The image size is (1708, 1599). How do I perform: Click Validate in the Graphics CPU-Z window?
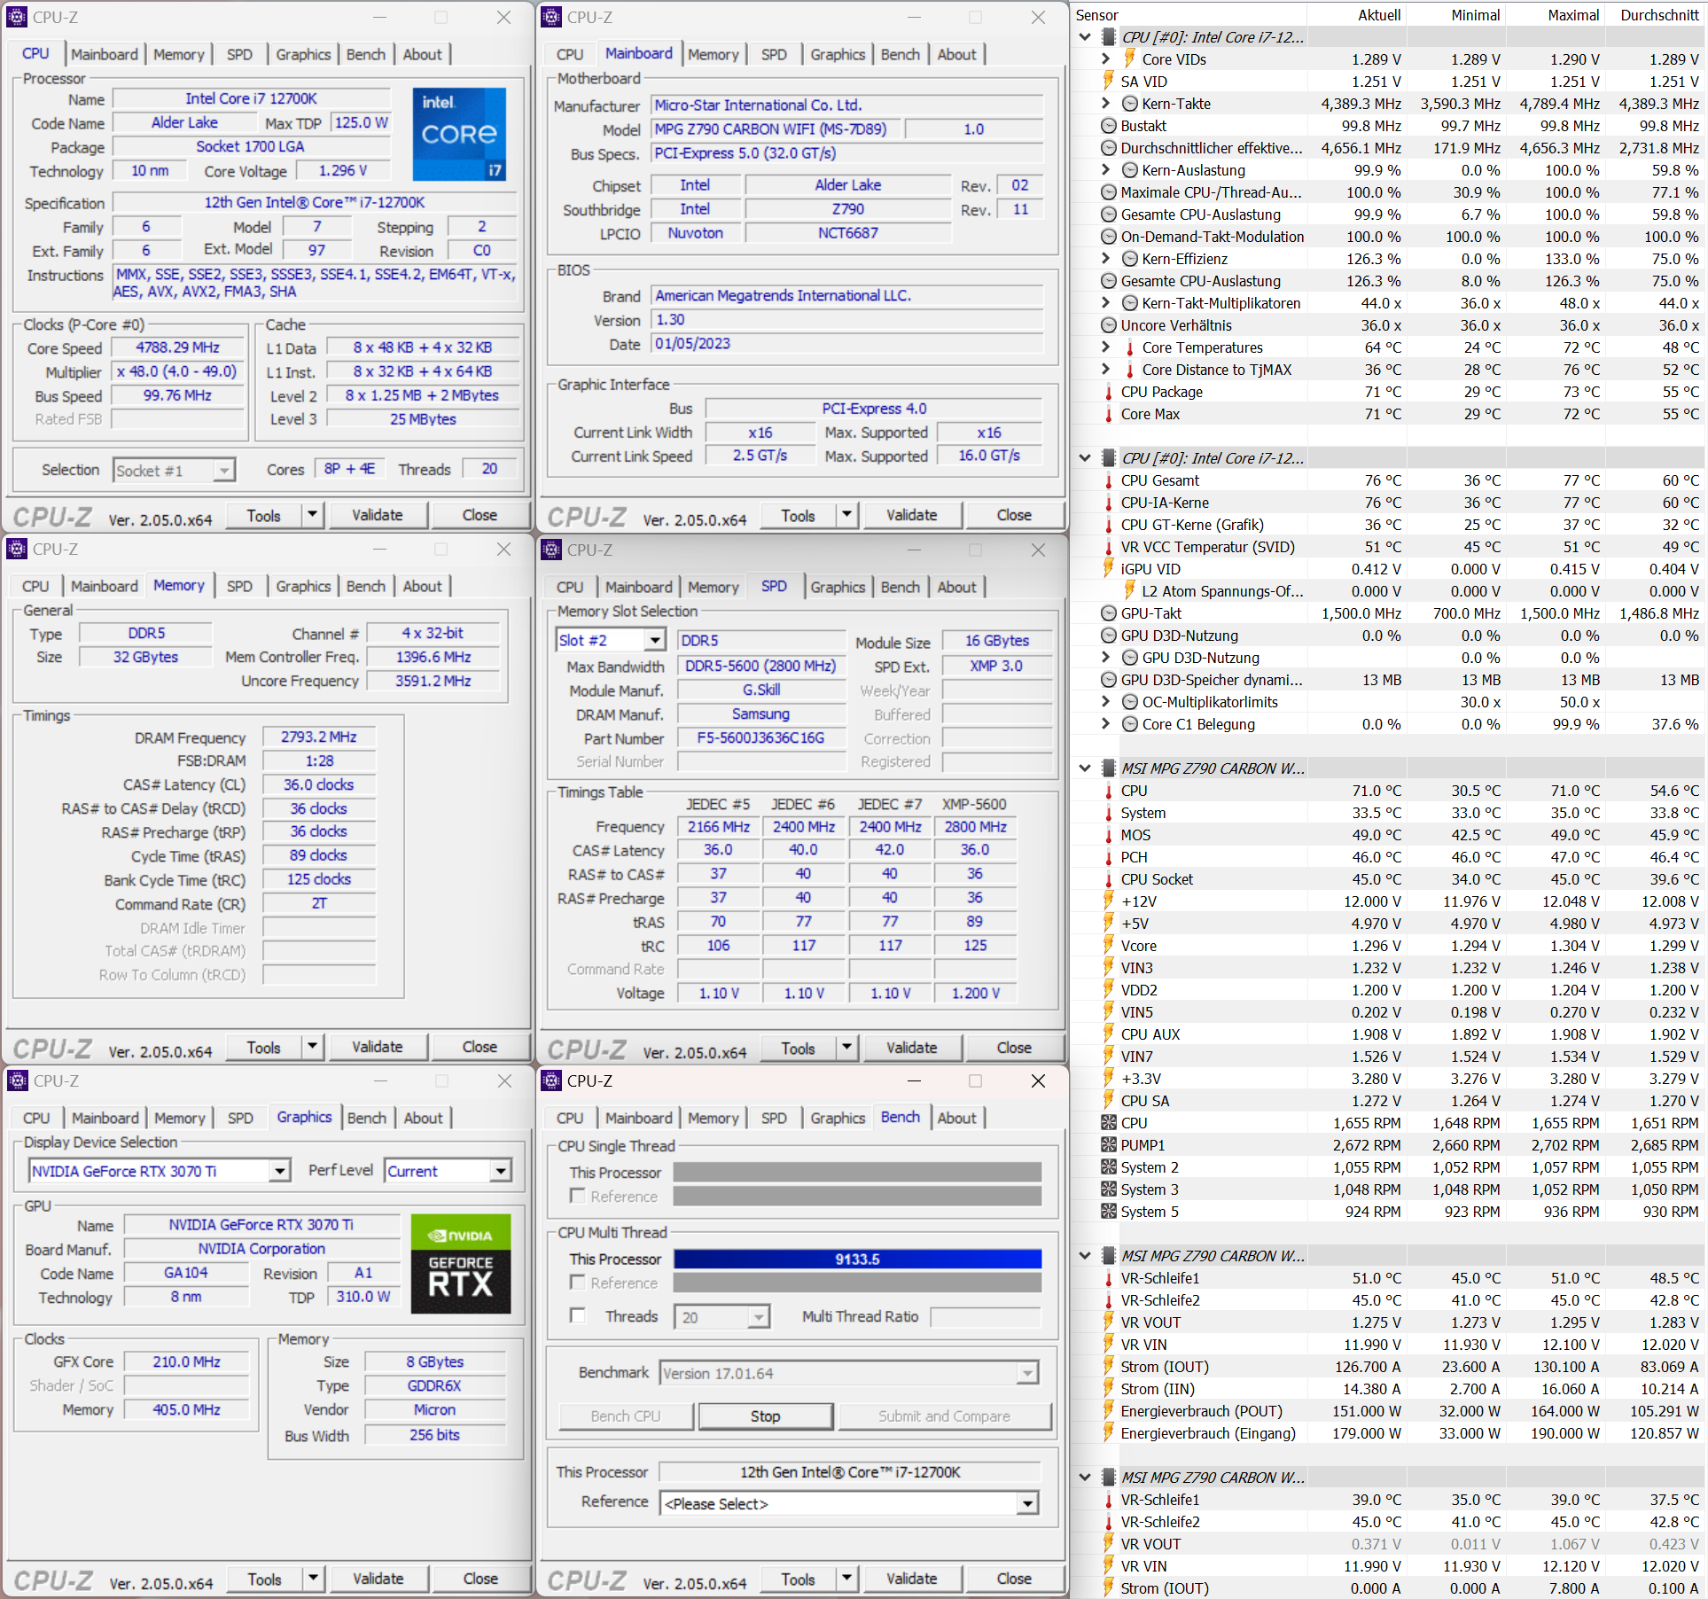click(378, 1579)
